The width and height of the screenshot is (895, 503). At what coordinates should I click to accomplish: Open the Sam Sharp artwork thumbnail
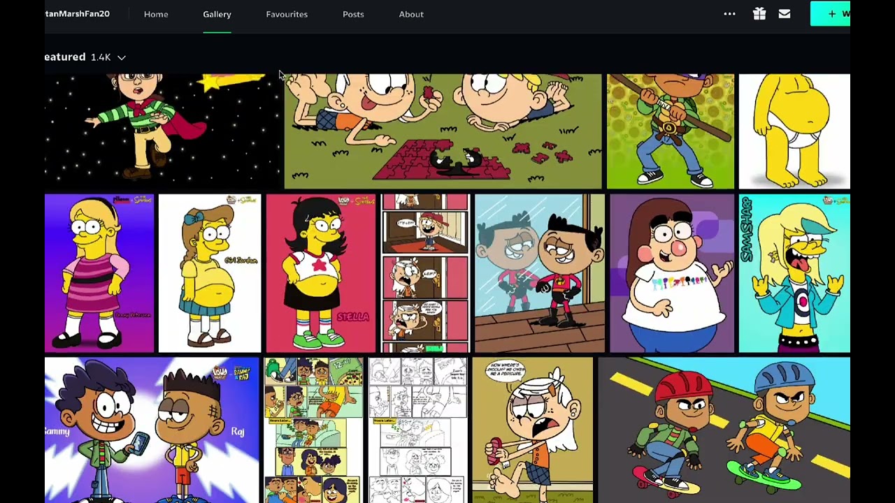(794, 273)
